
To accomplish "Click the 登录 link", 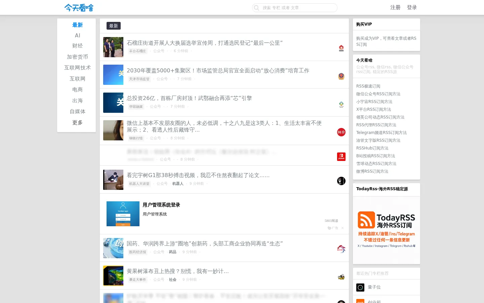I will pos(412,7).
